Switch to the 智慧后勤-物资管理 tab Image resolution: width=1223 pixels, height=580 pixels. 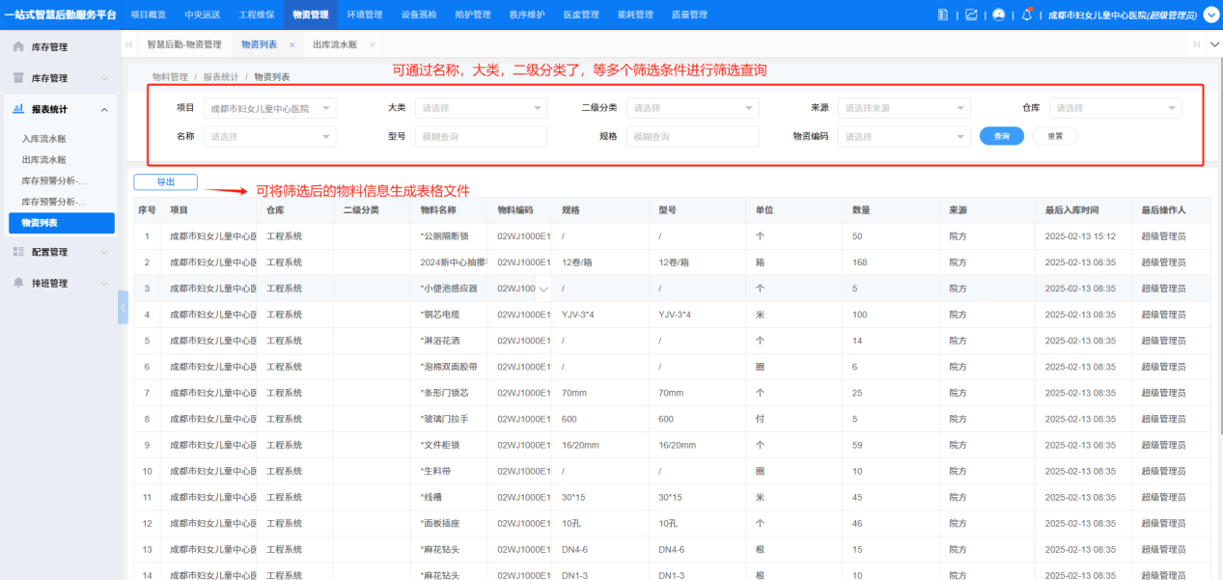[x=183, y=45]
